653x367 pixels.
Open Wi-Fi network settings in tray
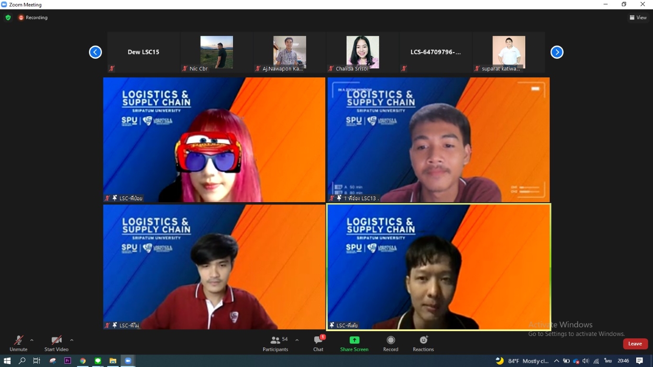597,361
